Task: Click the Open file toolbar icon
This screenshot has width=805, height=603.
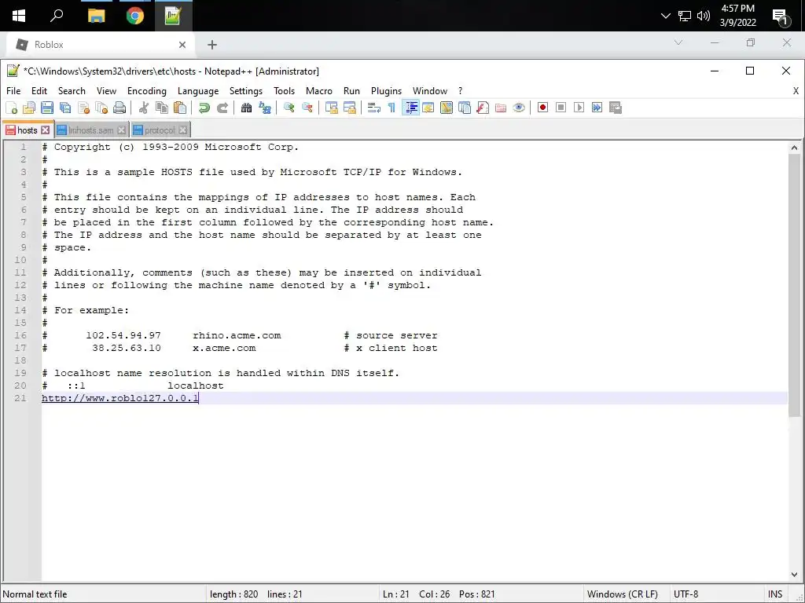Action: click(x=29, y=108)
